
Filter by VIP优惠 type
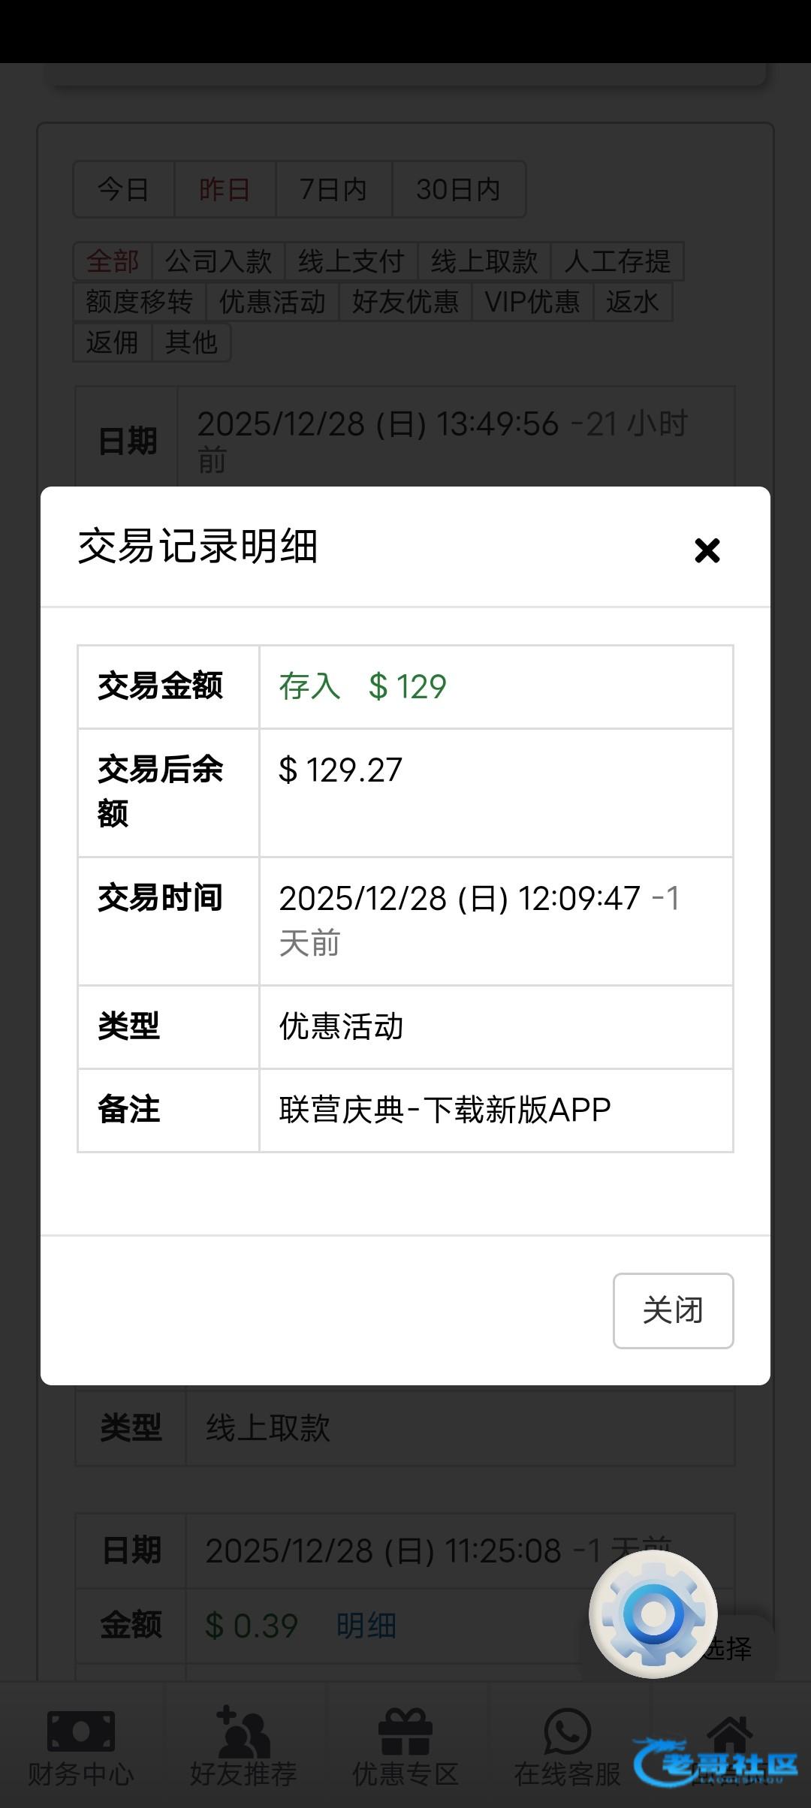[532, 302]
